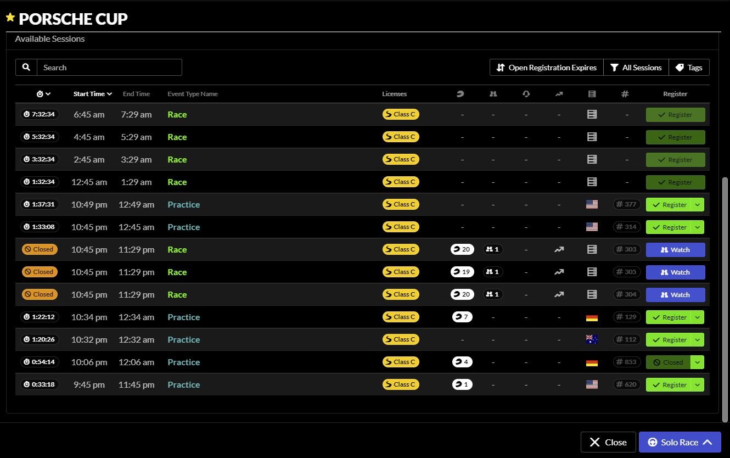Click into the Search sessions field
Screen dimensions: 730x458
[109, 68]
